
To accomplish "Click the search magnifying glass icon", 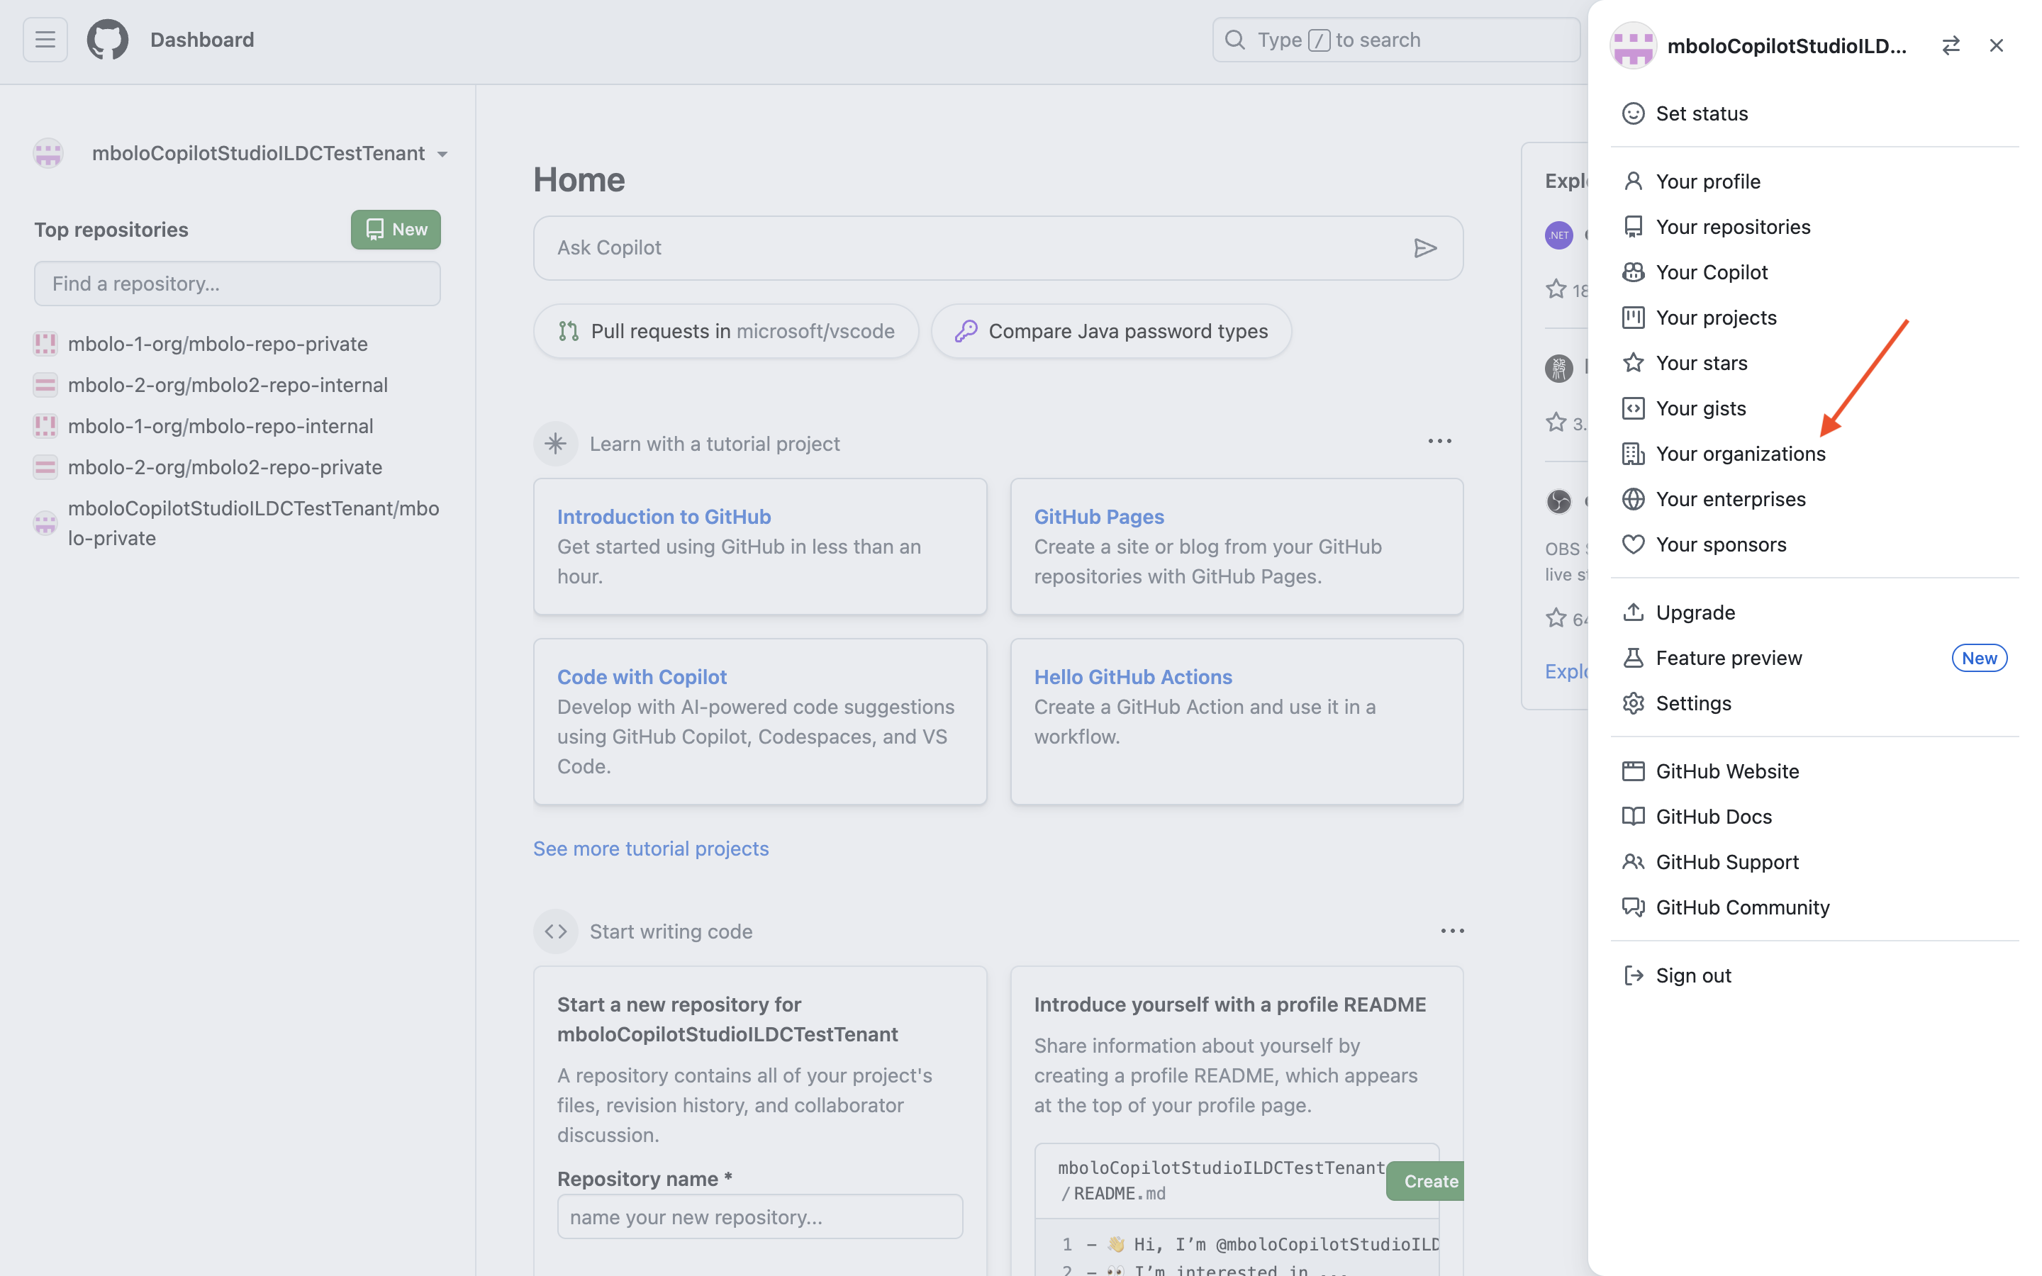I will tap(1234, 40).
